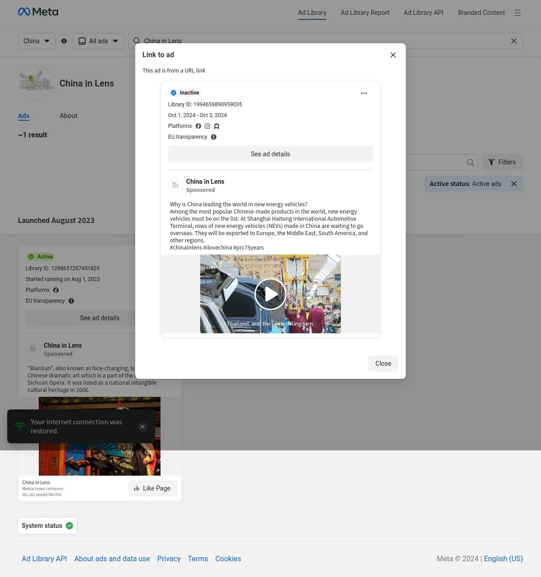541x577 pixels.
Task: Click the China in Lens search field
Action: click(x=326, y=41)
